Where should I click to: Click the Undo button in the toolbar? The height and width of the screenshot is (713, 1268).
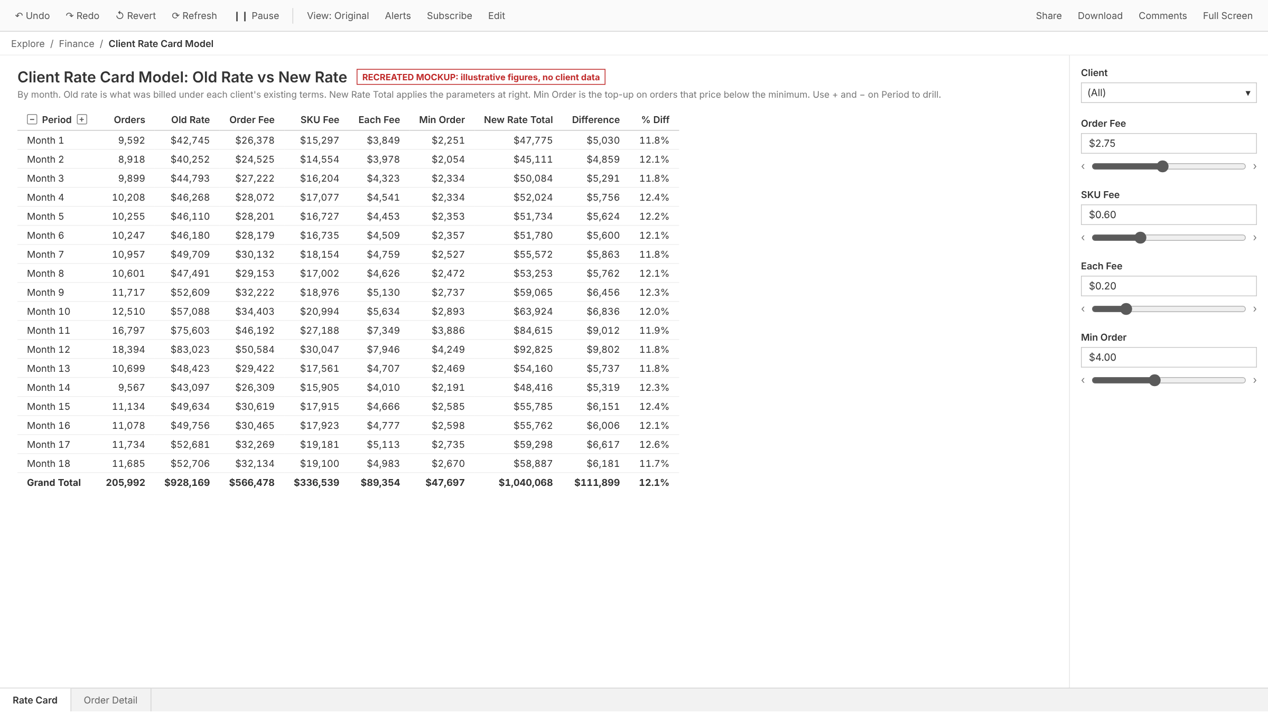point(32,16)
